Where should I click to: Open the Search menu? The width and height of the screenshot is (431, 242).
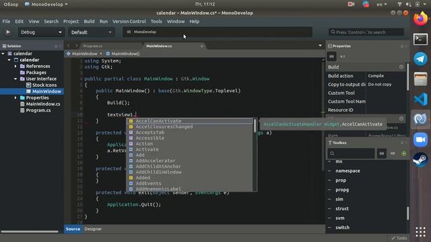coord(51,22)
